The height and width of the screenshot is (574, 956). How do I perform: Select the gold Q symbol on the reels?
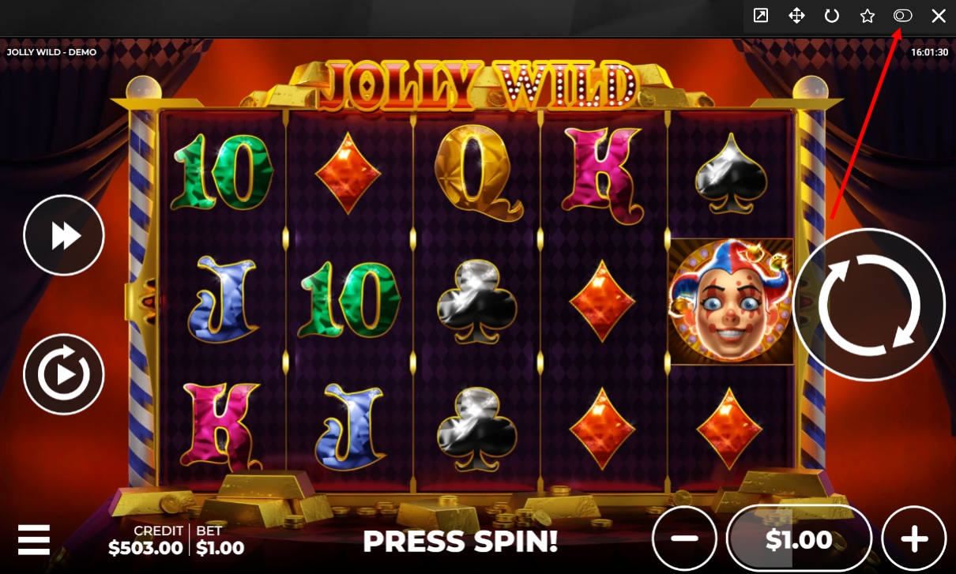(x=477, y=172)
